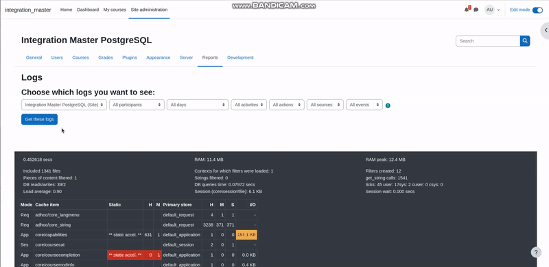
Task: Switch to the Courses tab
Action: [x=80, y=58]
